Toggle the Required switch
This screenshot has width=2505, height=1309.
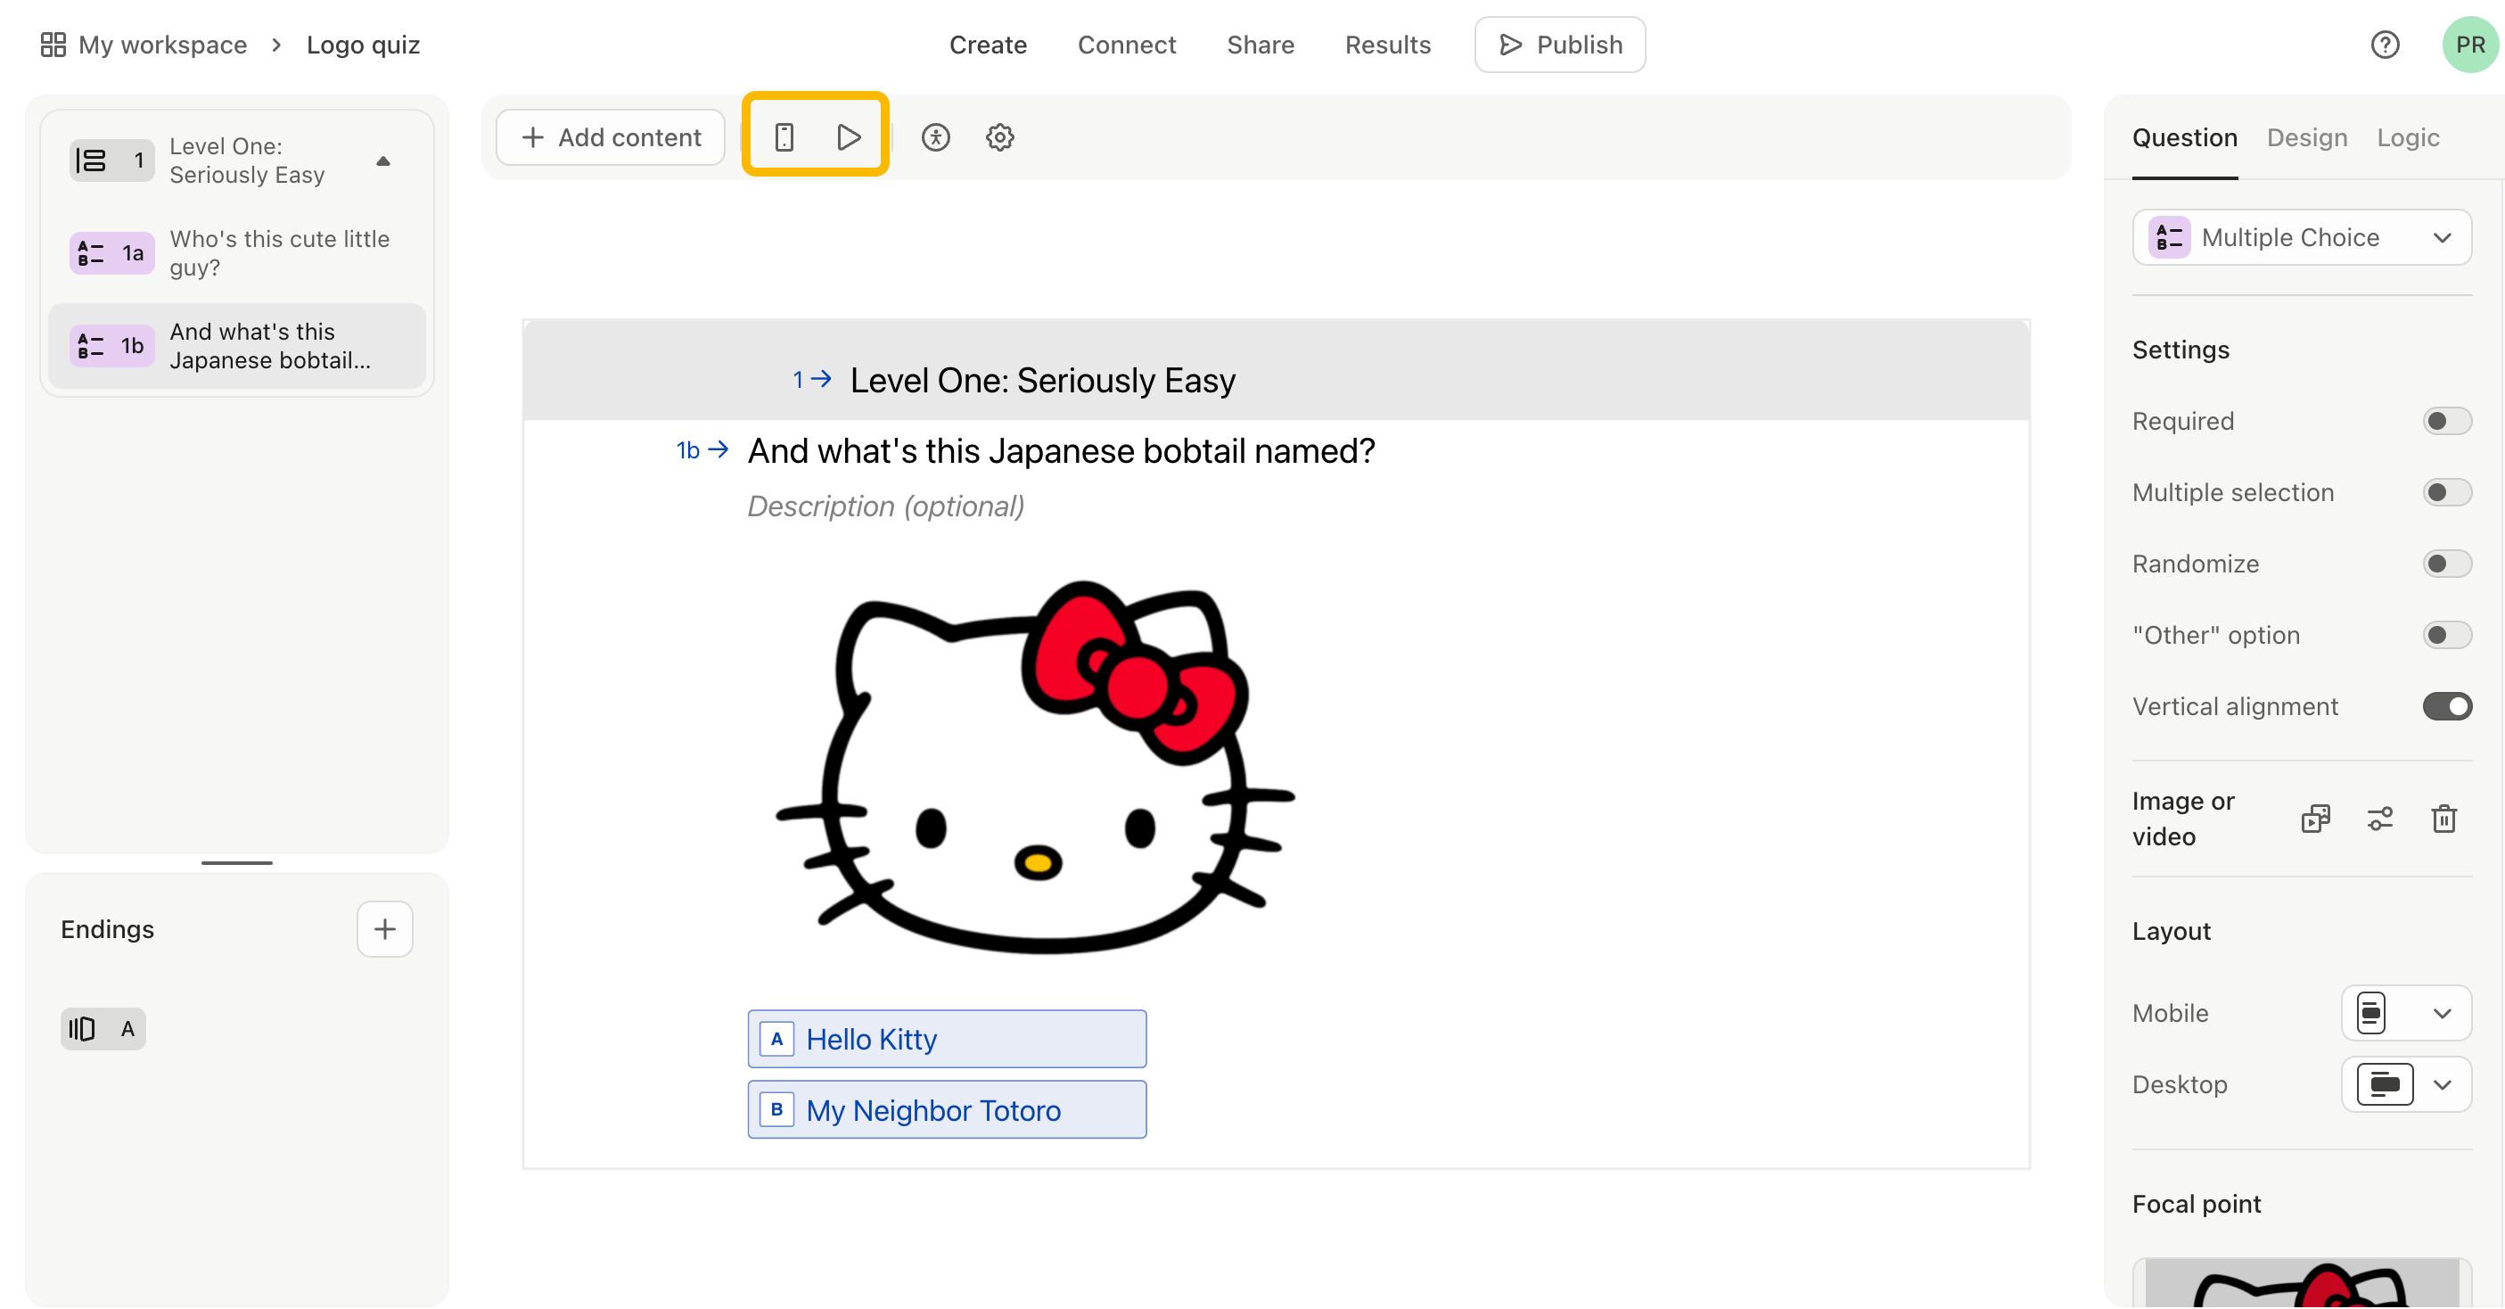coord(2447,421)
